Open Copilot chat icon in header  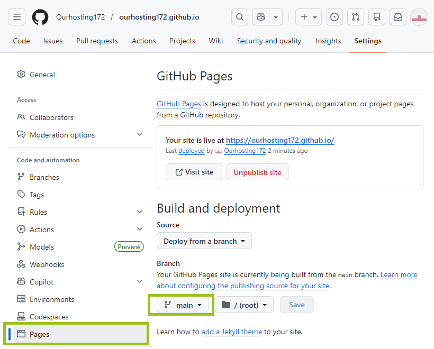point(261,17)
